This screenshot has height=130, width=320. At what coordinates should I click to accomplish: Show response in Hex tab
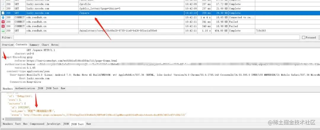(25, 124)
